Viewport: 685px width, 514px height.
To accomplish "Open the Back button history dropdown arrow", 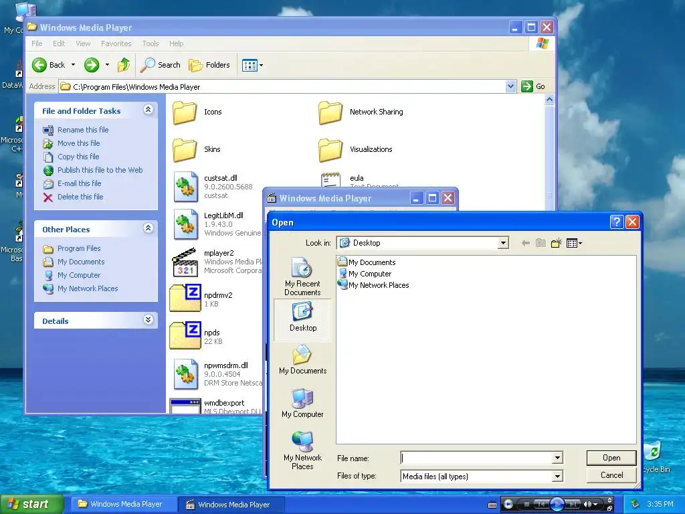I will click(73, 65).
